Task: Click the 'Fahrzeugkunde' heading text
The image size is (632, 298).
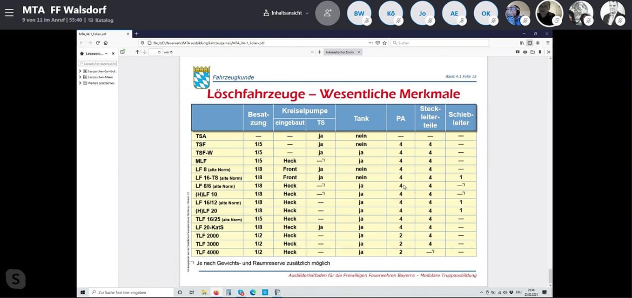Action: (x=234, y=77)
